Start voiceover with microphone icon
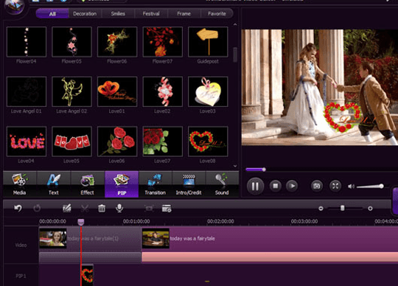 (119, 209)
